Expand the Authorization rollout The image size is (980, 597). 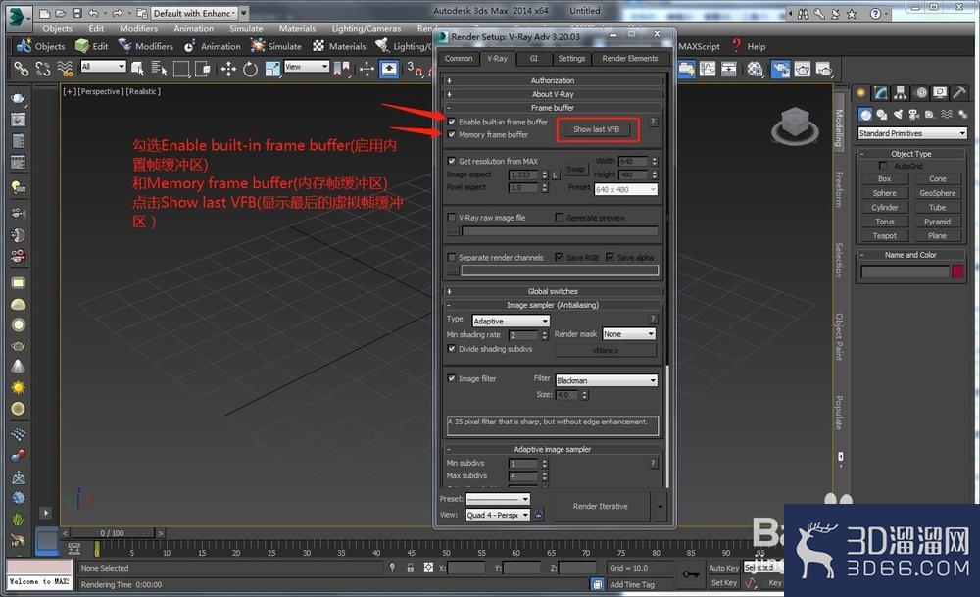coord(553,80)
